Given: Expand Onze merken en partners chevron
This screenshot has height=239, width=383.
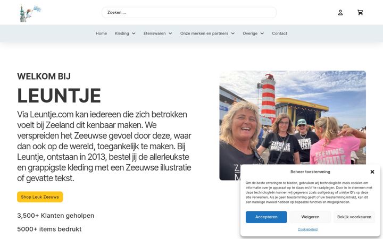Looking at the screenshot, I should [x=233, y=33].
